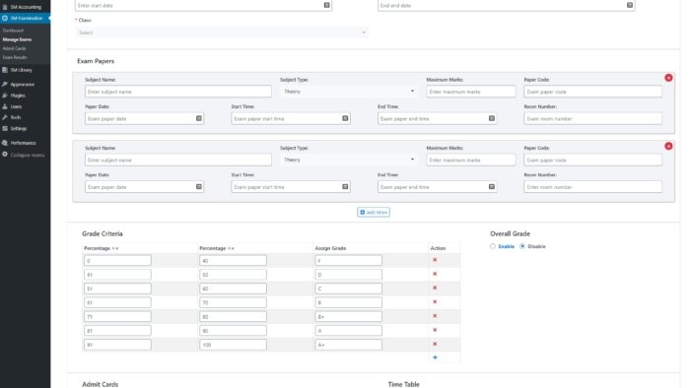Open SM Accounting in sidebar
The height and width of the screenshot is (388, 690).
tap(25, 7)
